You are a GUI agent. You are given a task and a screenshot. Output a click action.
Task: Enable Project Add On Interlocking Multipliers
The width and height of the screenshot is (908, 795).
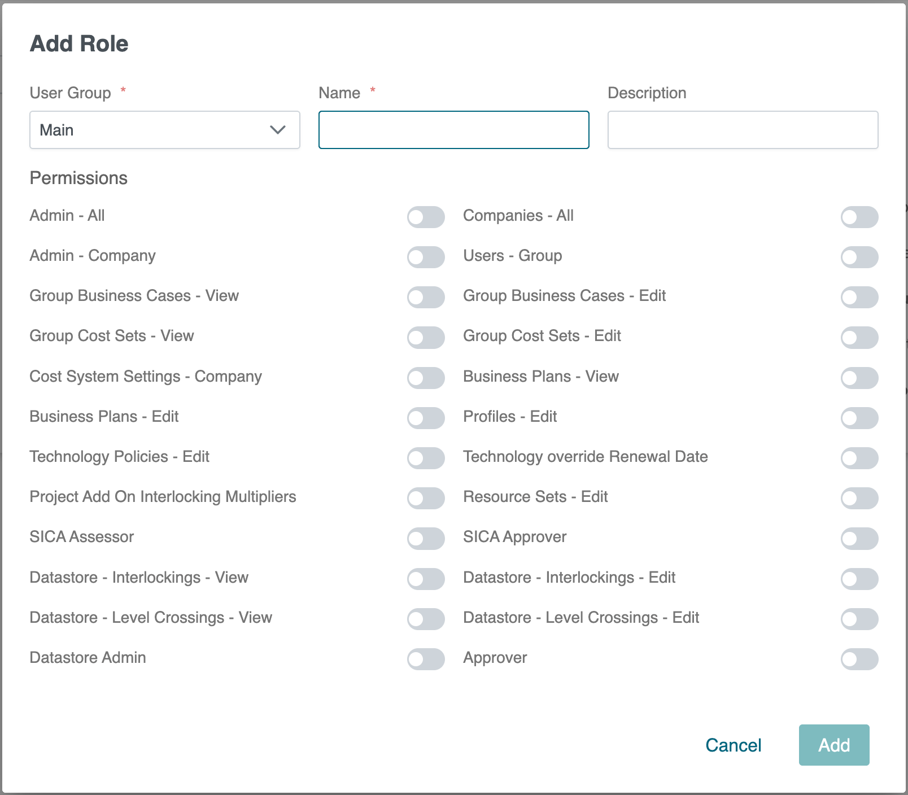point(426,498)
